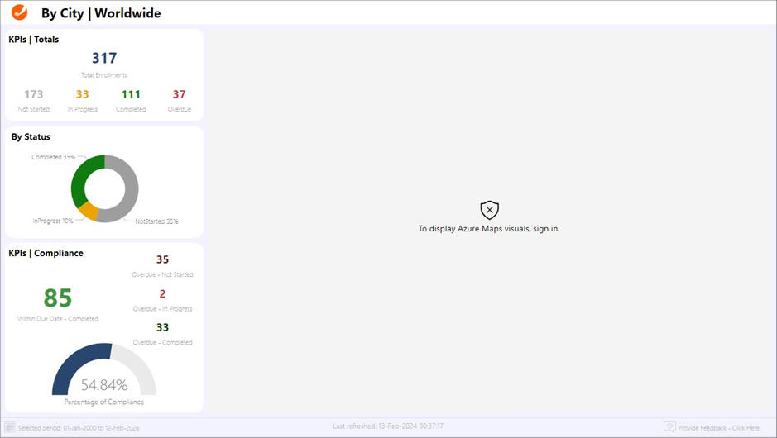Click the 33 Overdue - Completed value

[x=162, y=328]
